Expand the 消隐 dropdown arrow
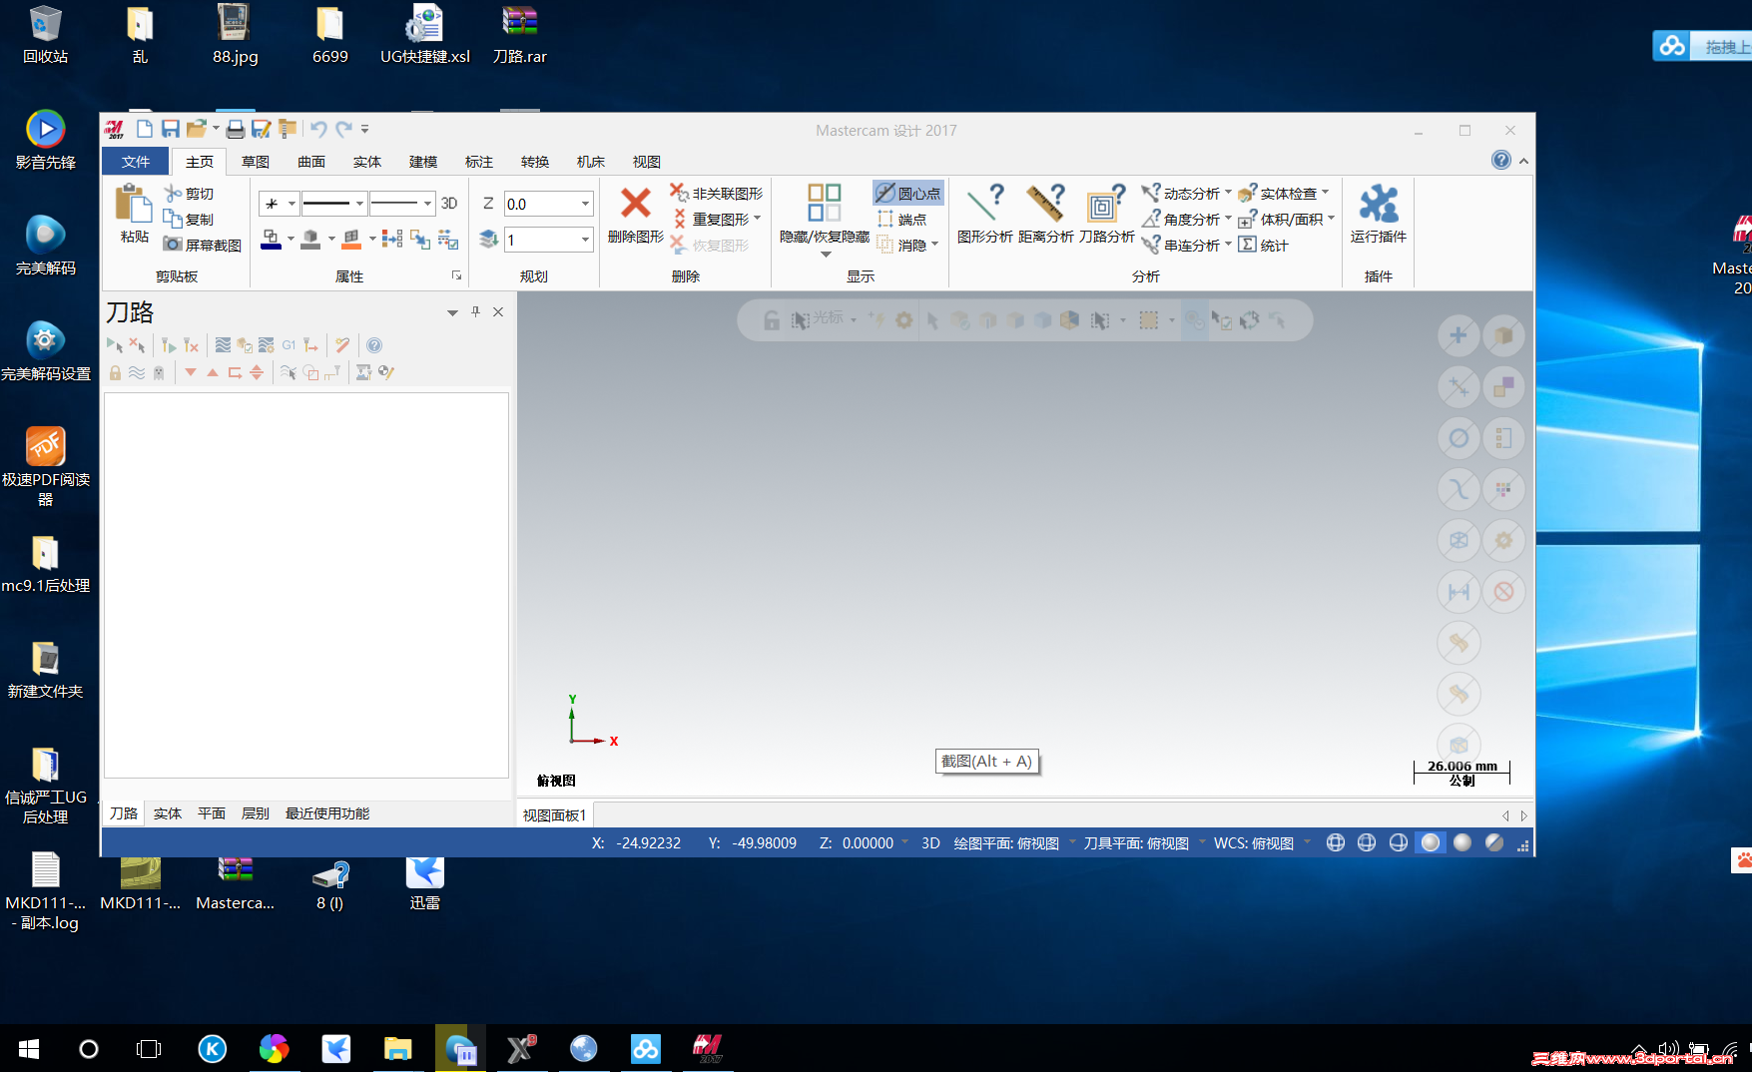 coord(934,245)
